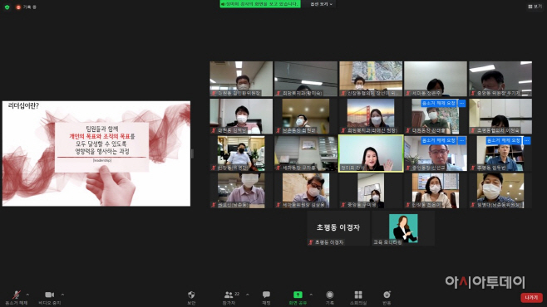Click muted mic icon on 남촌동장 최원료 tile

click(x=278, y=130)
